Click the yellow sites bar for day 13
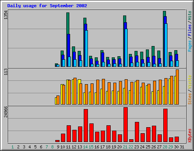This screenshot has height=151, width=194. [x=79, y=92]
